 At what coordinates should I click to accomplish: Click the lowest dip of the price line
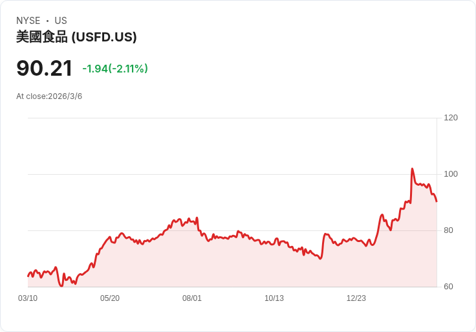coord(61,285)
